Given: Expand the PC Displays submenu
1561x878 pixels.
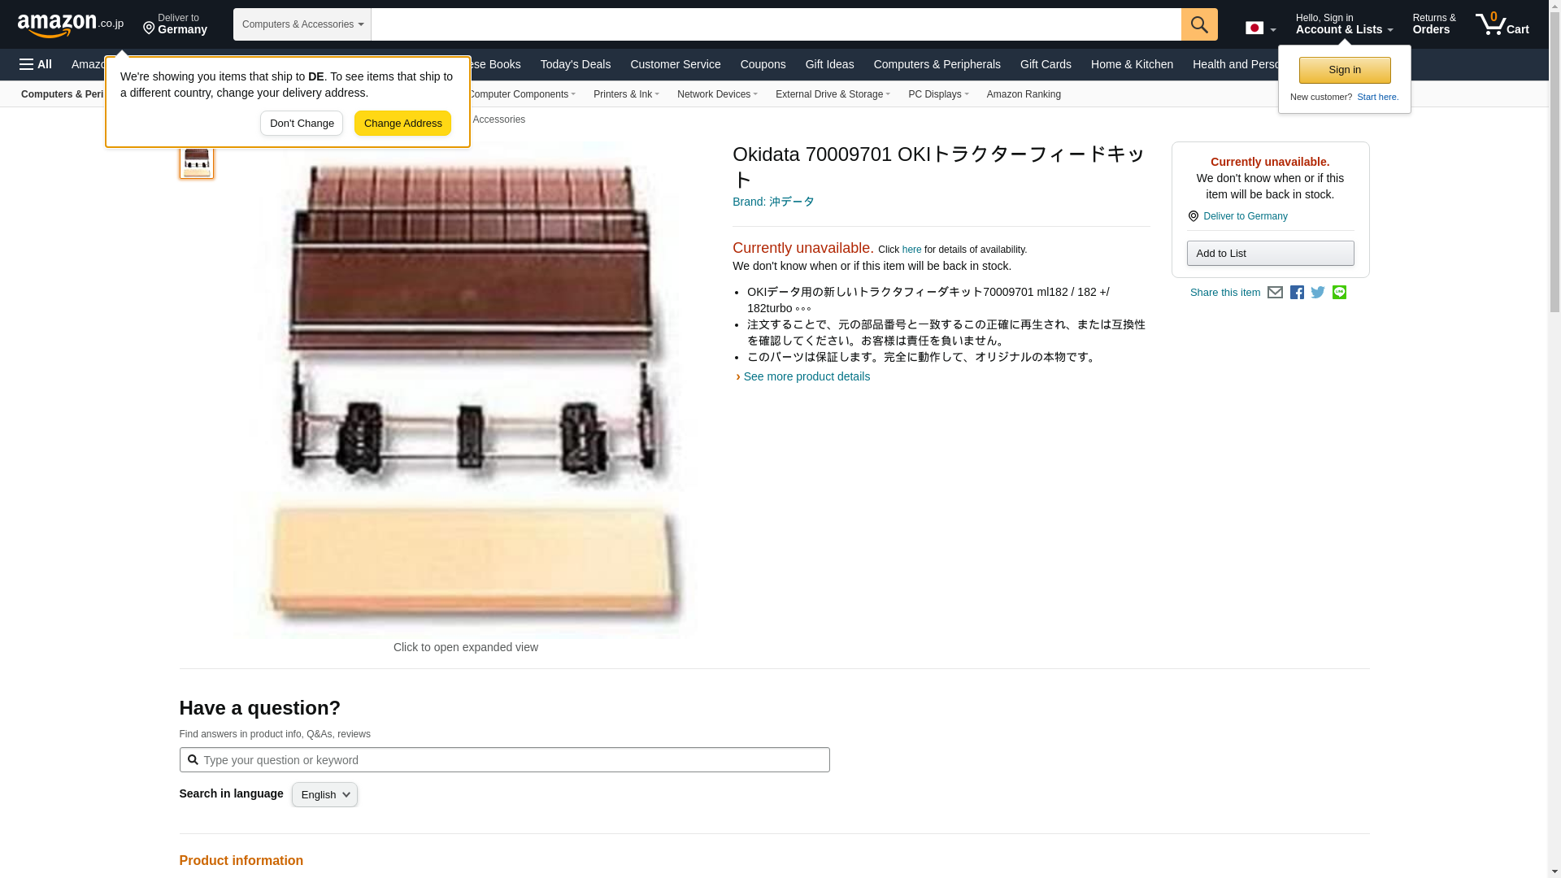Looking at the screenshot, I should pos(938,94).
